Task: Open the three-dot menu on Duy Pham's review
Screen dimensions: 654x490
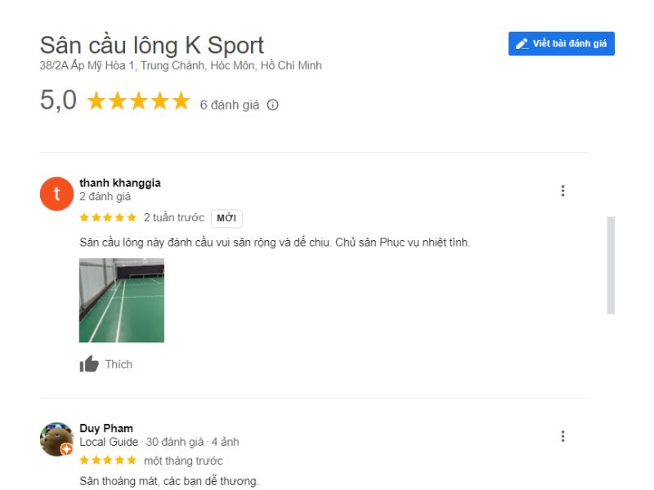Action: tap(562, 436)
